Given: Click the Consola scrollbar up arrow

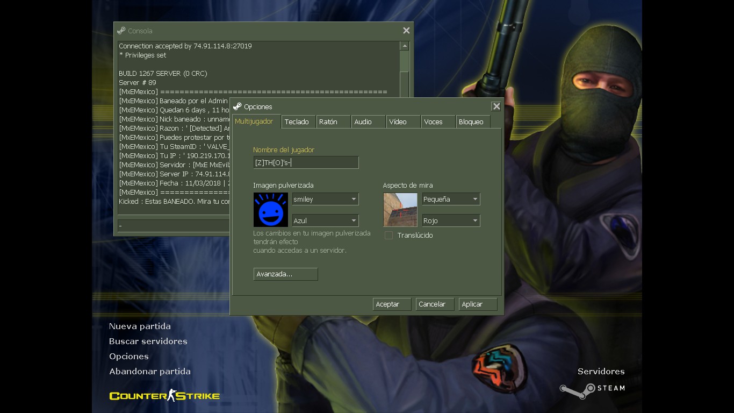Looking at the screenshot, I should click(x=405, y=46).
